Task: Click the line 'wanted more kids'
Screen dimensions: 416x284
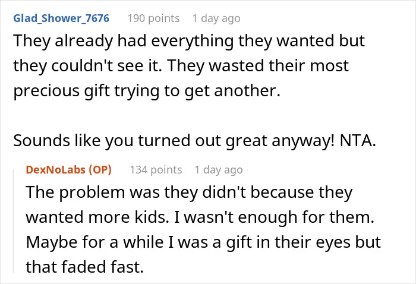Action: pyautogui.click(x=200, y=217)
